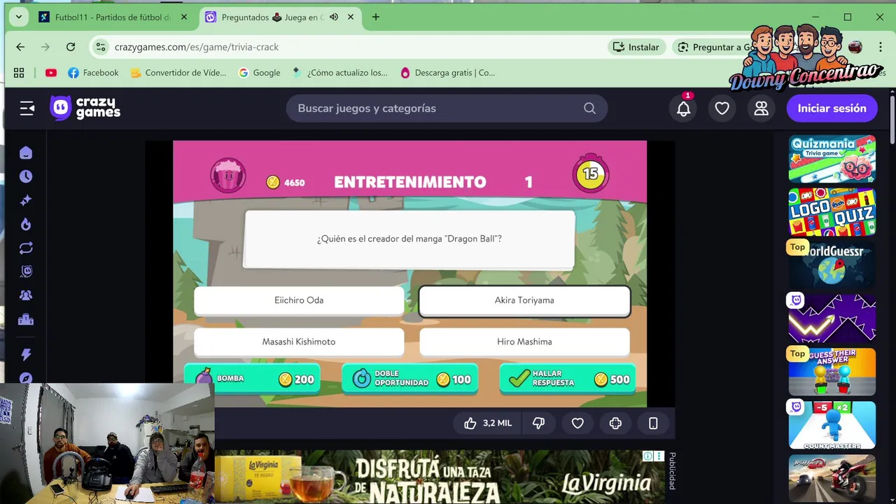Mute audio on the Preguntados tab

click(x=334, y=17)
